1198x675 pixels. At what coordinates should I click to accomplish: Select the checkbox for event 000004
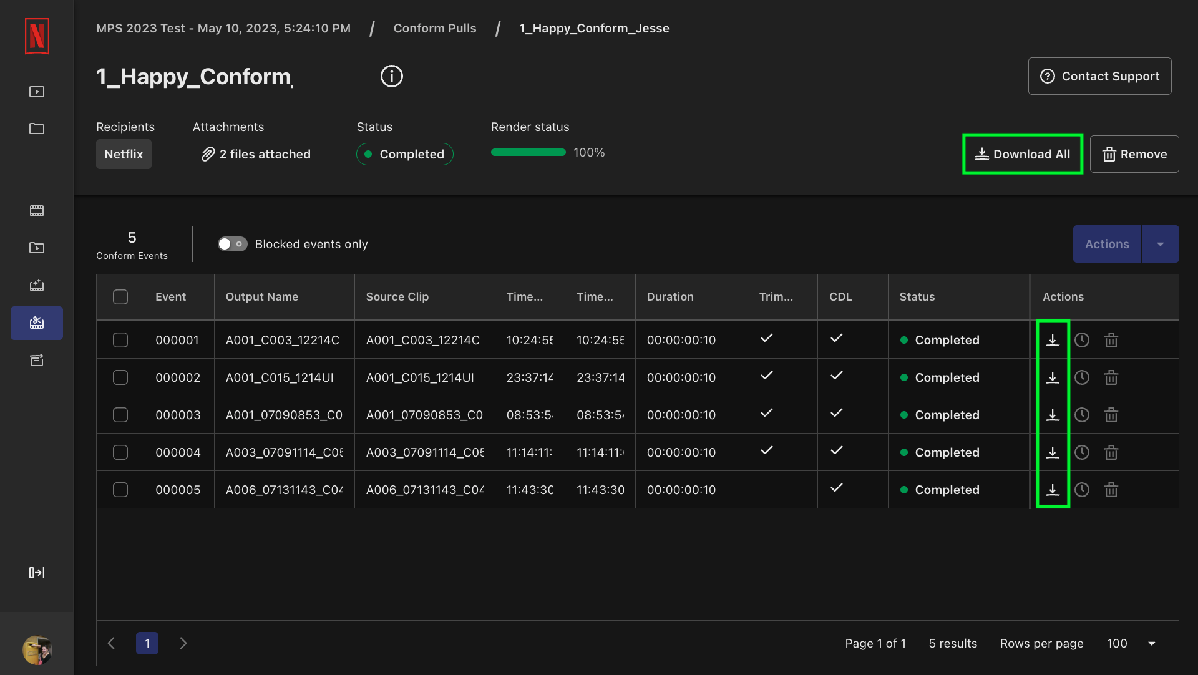(120, 452)
